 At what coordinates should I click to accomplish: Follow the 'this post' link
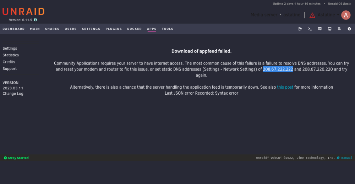pos(285,87)
